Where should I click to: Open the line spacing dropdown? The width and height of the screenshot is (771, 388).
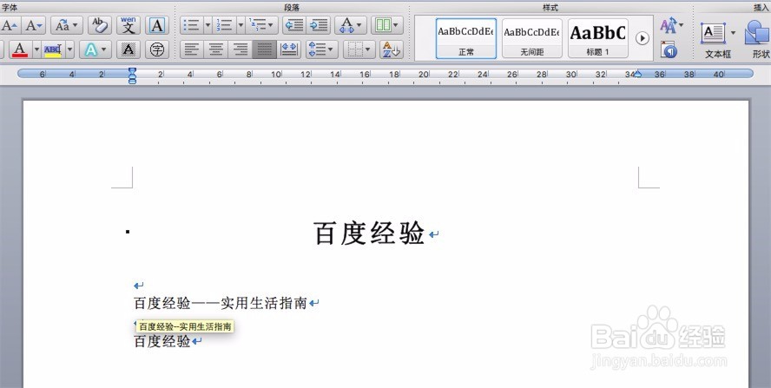pos(321,49)
